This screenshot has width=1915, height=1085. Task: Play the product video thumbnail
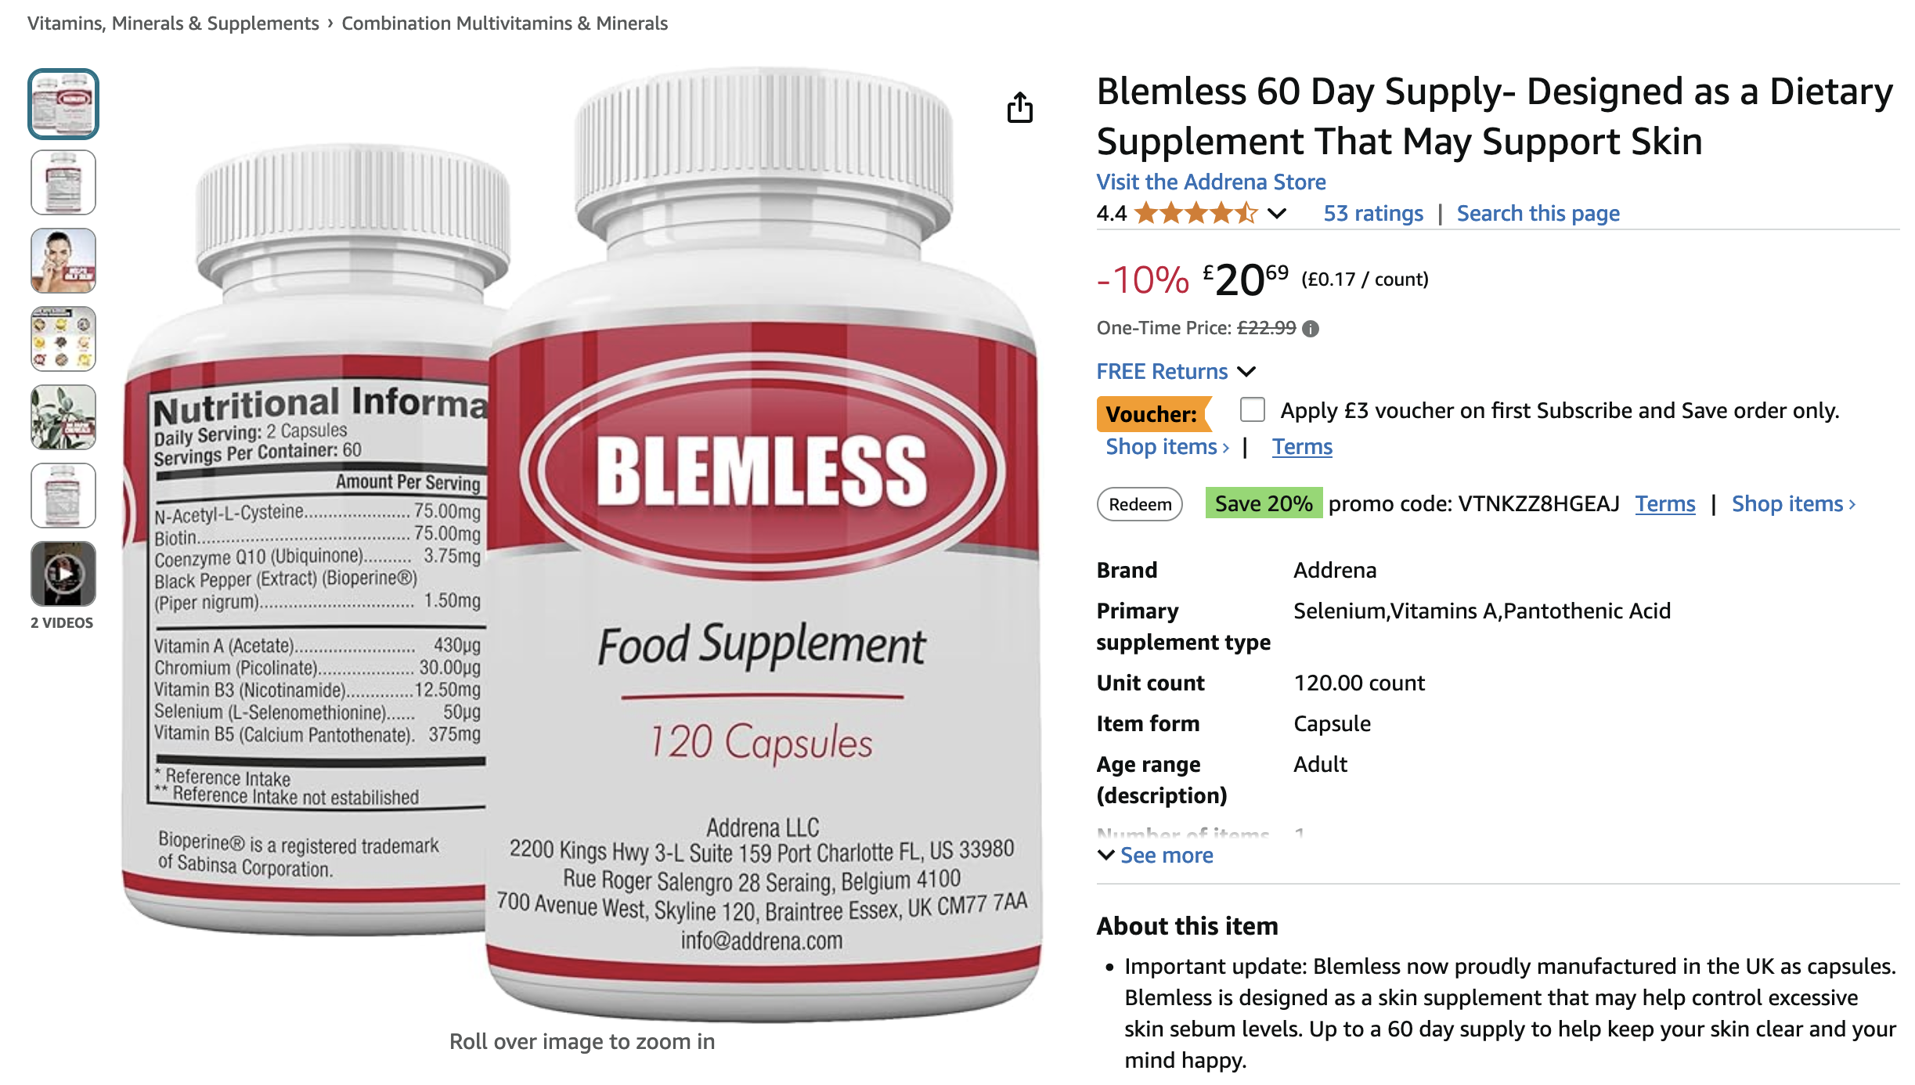(x=63, y=574)
